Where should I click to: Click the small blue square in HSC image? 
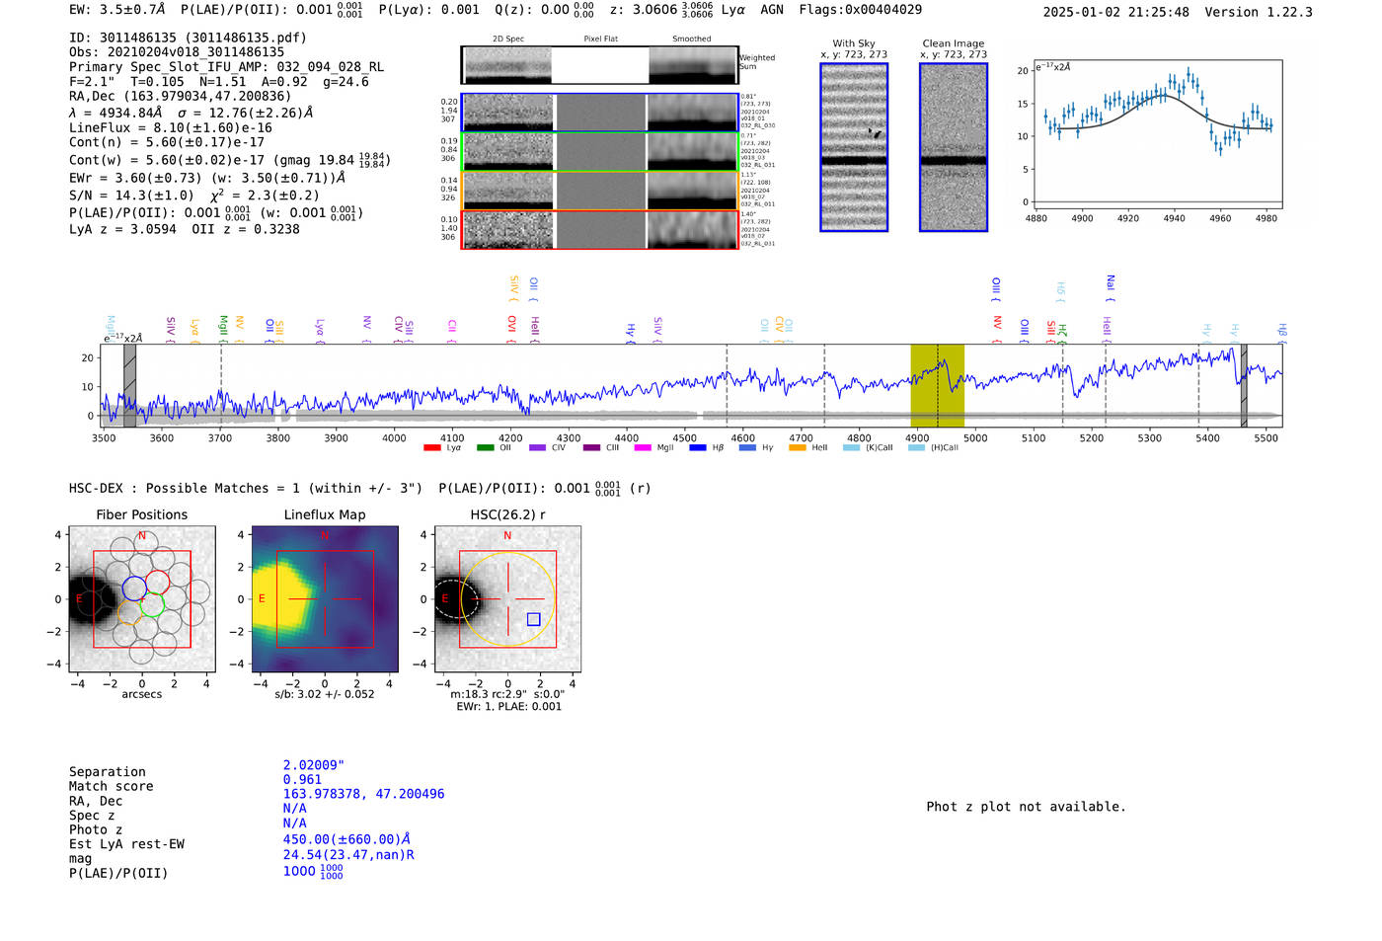(533, 619)
